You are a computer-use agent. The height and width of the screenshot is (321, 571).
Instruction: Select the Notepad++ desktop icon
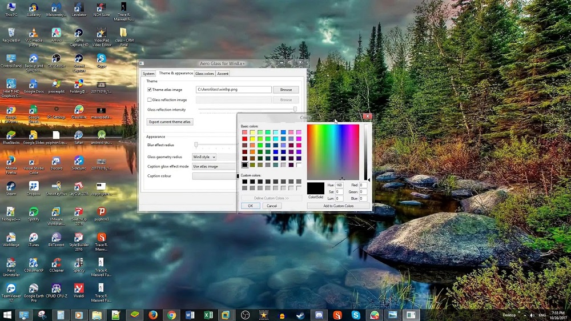tap(11, 214)
